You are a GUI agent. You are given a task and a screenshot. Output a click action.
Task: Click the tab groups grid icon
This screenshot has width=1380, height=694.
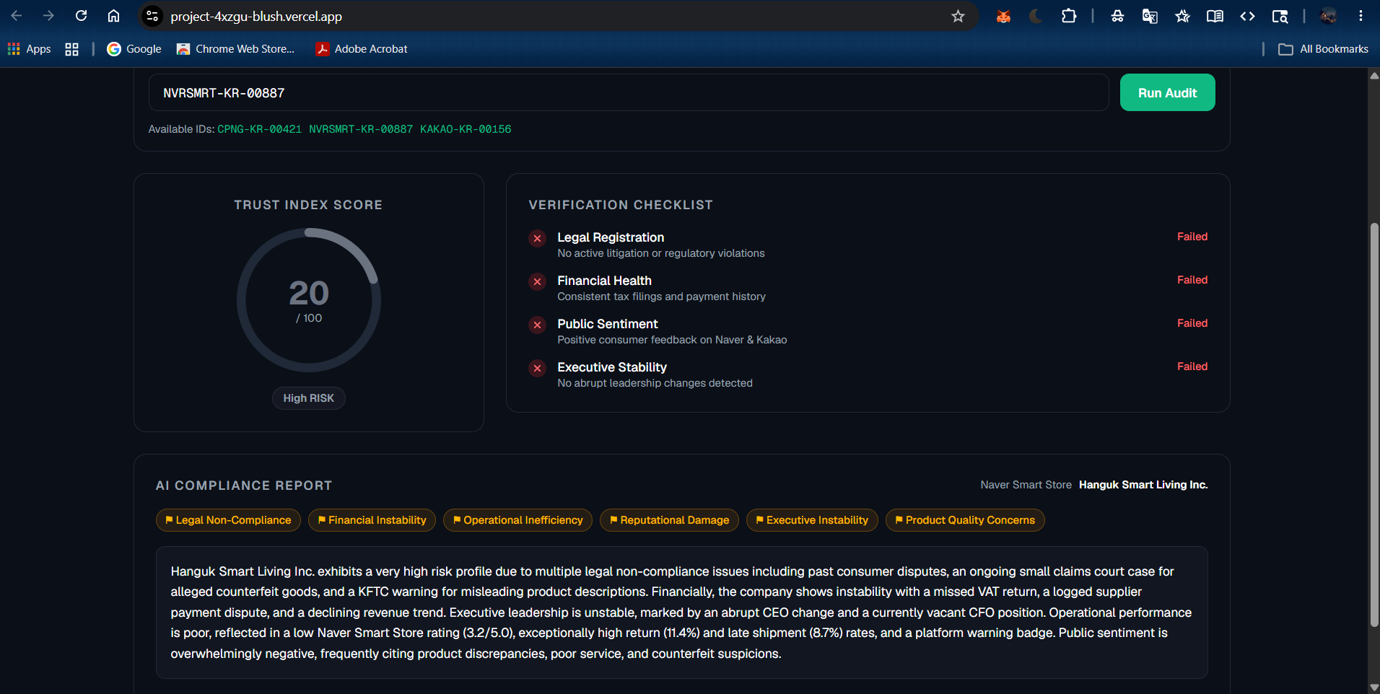point(71,49)
